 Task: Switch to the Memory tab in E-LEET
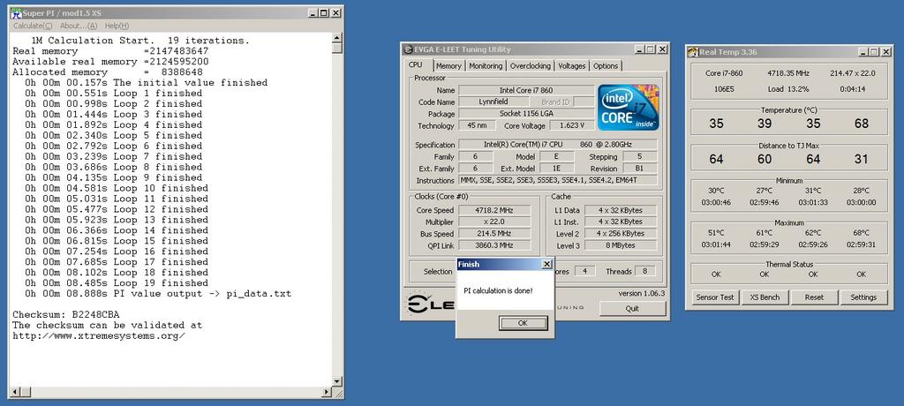coord(448,65)
